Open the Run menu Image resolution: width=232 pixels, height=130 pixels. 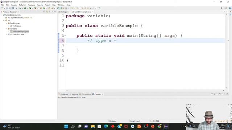pos(54,5)
